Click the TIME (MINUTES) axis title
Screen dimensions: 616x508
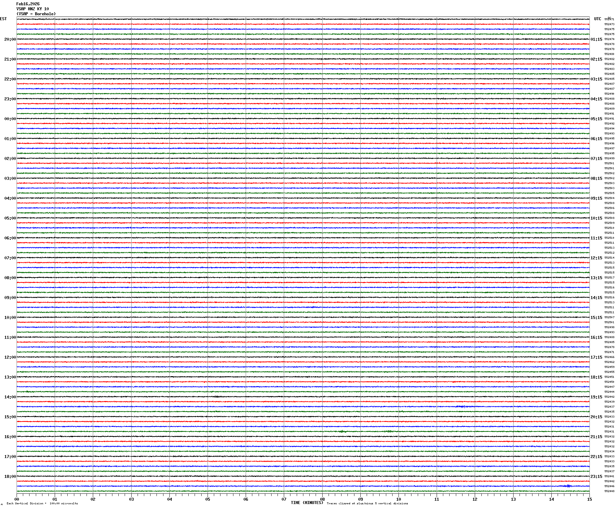(307, 503)
